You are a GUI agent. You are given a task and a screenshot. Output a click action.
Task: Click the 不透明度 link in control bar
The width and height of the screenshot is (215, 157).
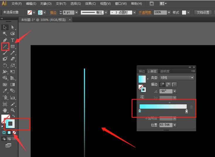pos(145,13)
